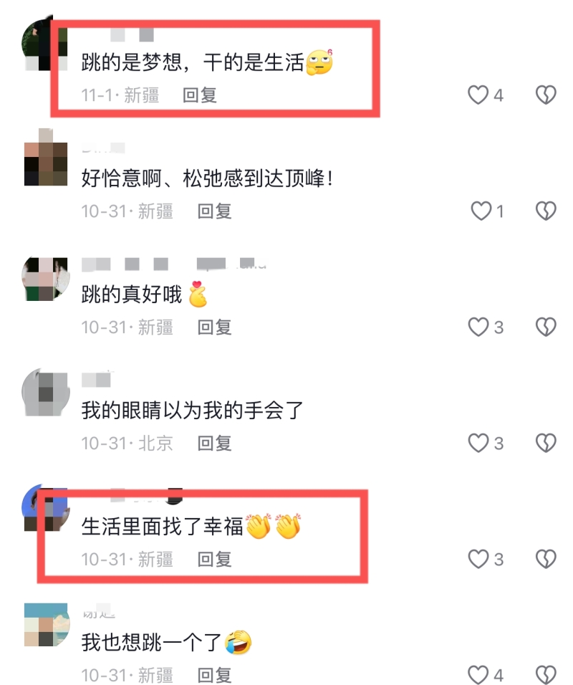
Task: Reply to "生活里面找了幸福" comment
Action: pos(214,559)
